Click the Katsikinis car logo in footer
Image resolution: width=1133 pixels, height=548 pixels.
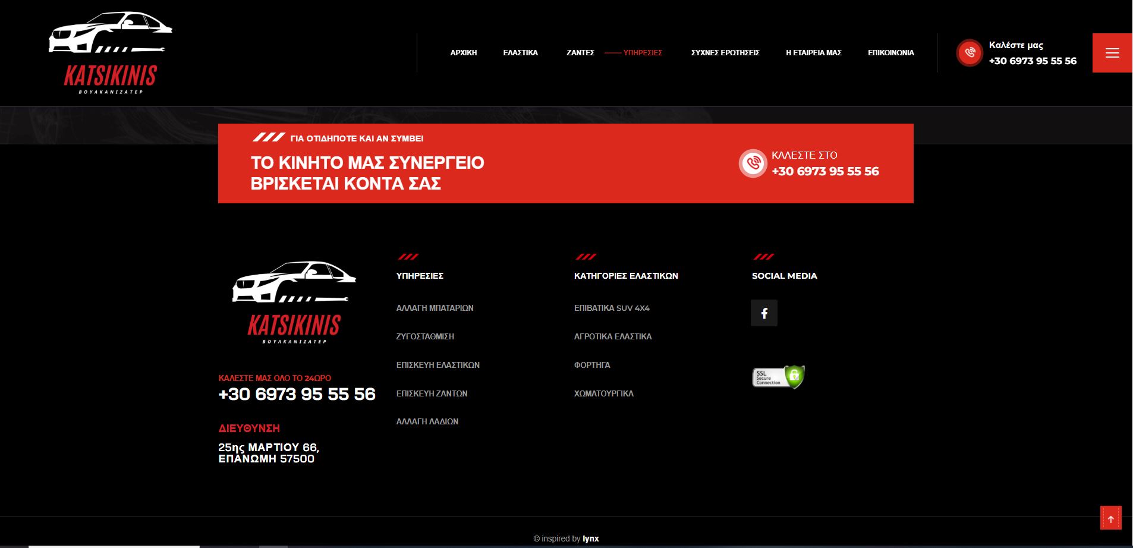tap(294, 302)
